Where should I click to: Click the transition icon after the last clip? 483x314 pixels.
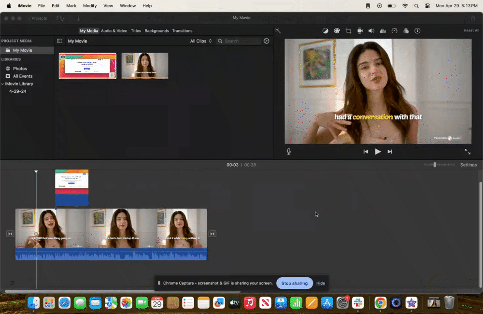[x=212, y=234]
